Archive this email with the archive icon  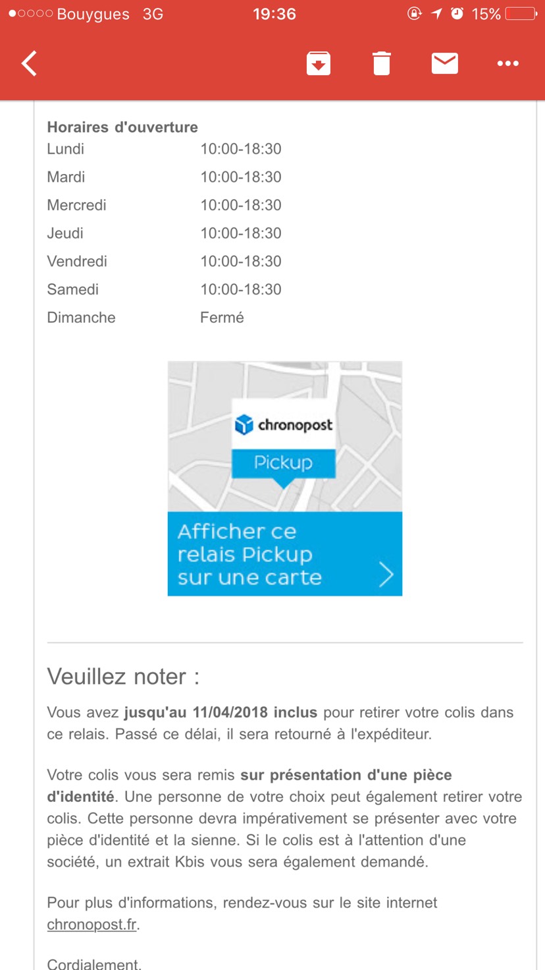point(319,63)
